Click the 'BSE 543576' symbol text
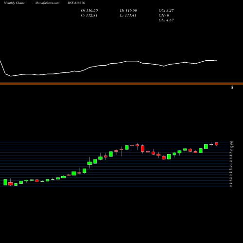The image size is (243, 243). [76, 3]
